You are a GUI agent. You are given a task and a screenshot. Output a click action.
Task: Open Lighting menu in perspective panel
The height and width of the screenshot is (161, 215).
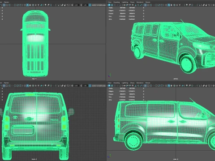pyautogui.click(x=125, y=2)
